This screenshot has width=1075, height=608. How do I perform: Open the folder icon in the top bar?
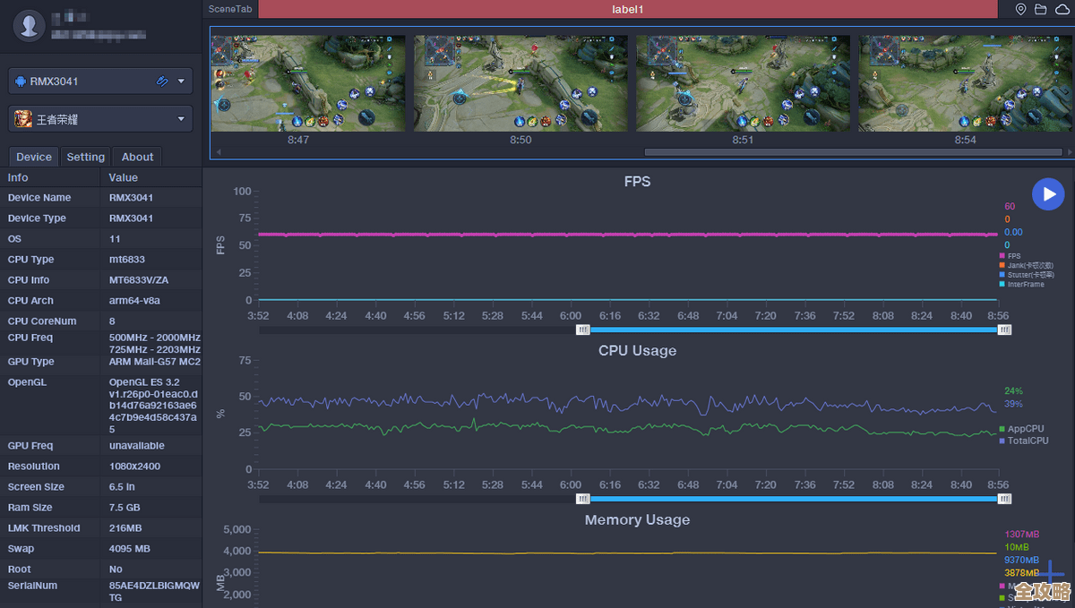1041,9
